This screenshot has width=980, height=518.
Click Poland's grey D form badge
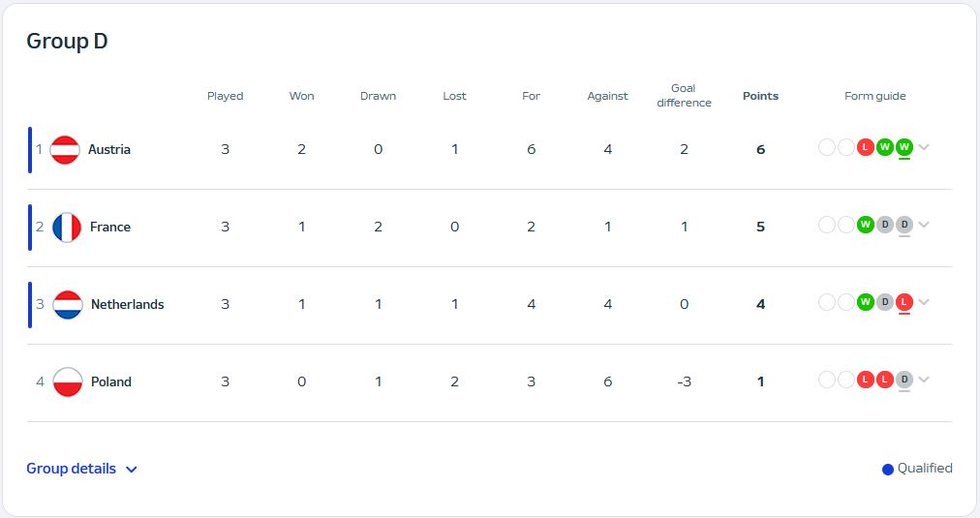[x=904, y=380]
